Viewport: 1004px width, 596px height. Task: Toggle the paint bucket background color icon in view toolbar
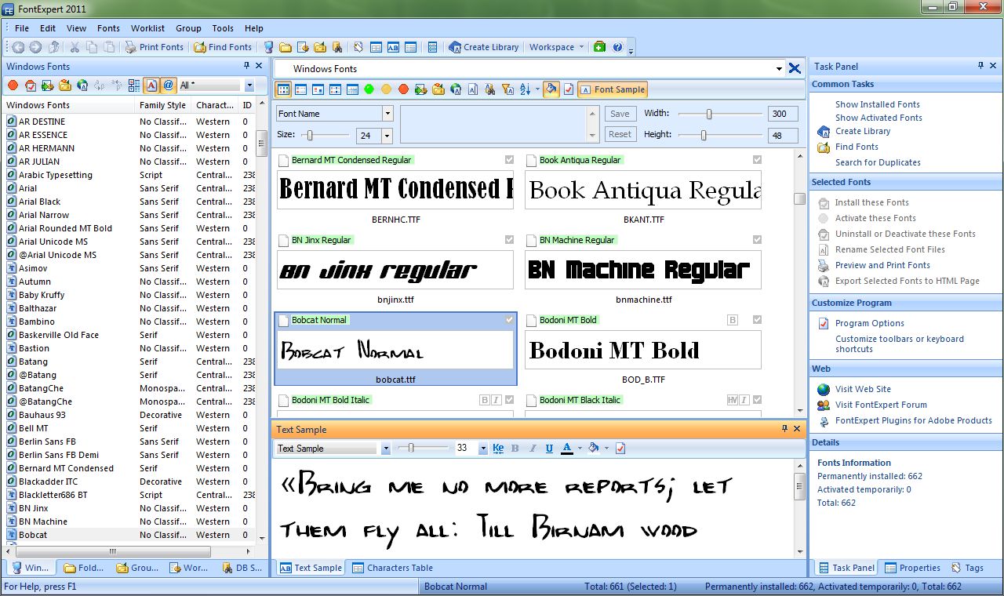551,89
